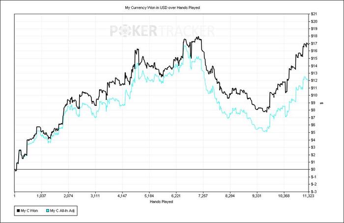
Task: Select the 'My C All-In Adj' legend label
Action: pos(62,211)
